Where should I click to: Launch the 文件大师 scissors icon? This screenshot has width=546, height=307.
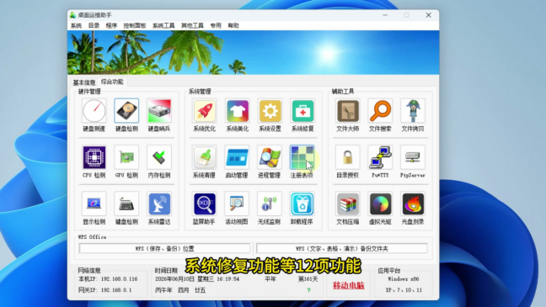point(347,111)
